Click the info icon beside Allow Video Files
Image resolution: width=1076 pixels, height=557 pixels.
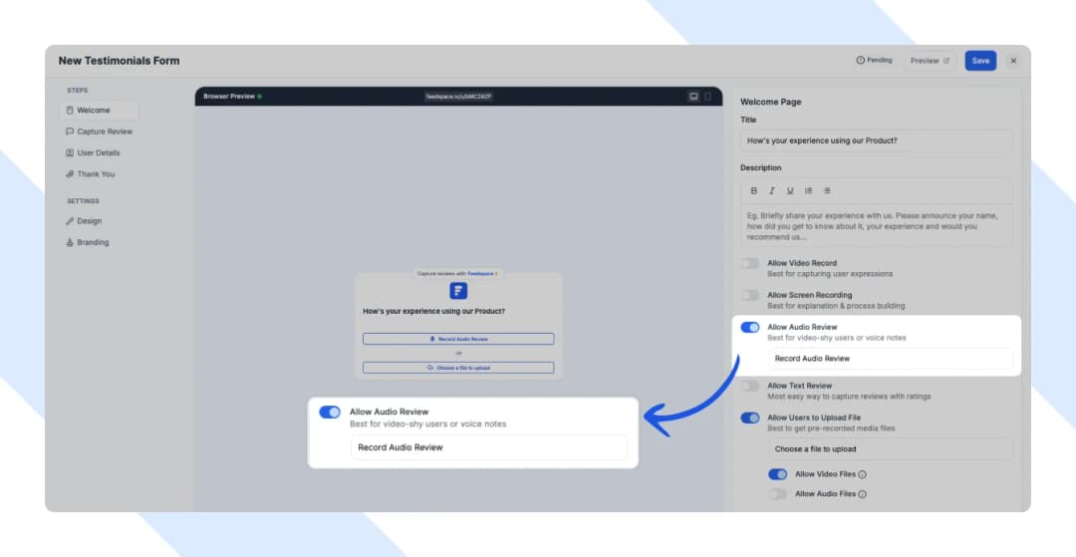pyautogui.click(x=863, y=474)
